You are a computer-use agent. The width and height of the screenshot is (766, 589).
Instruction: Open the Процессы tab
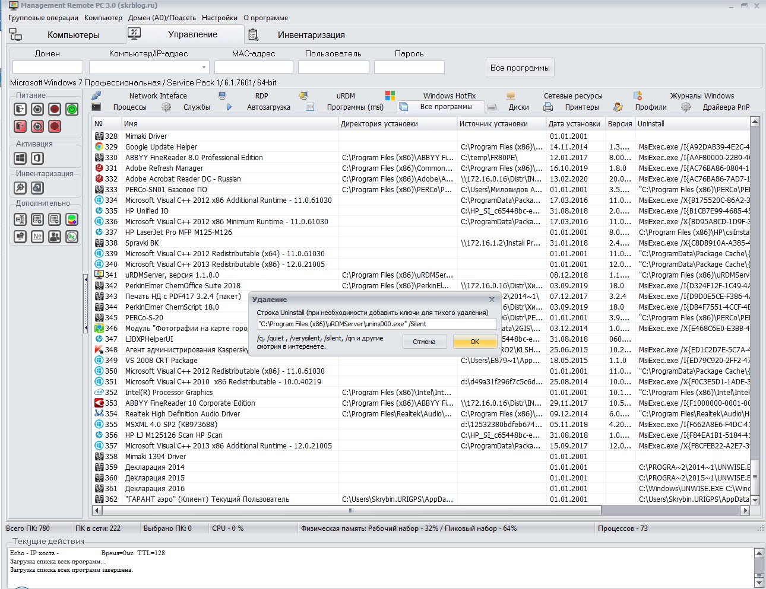point(129,107)
